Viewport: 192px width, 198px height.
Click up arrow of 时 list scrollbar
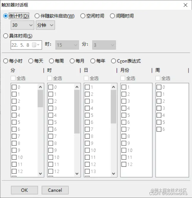pyautogui.click(x=77, y=87)
